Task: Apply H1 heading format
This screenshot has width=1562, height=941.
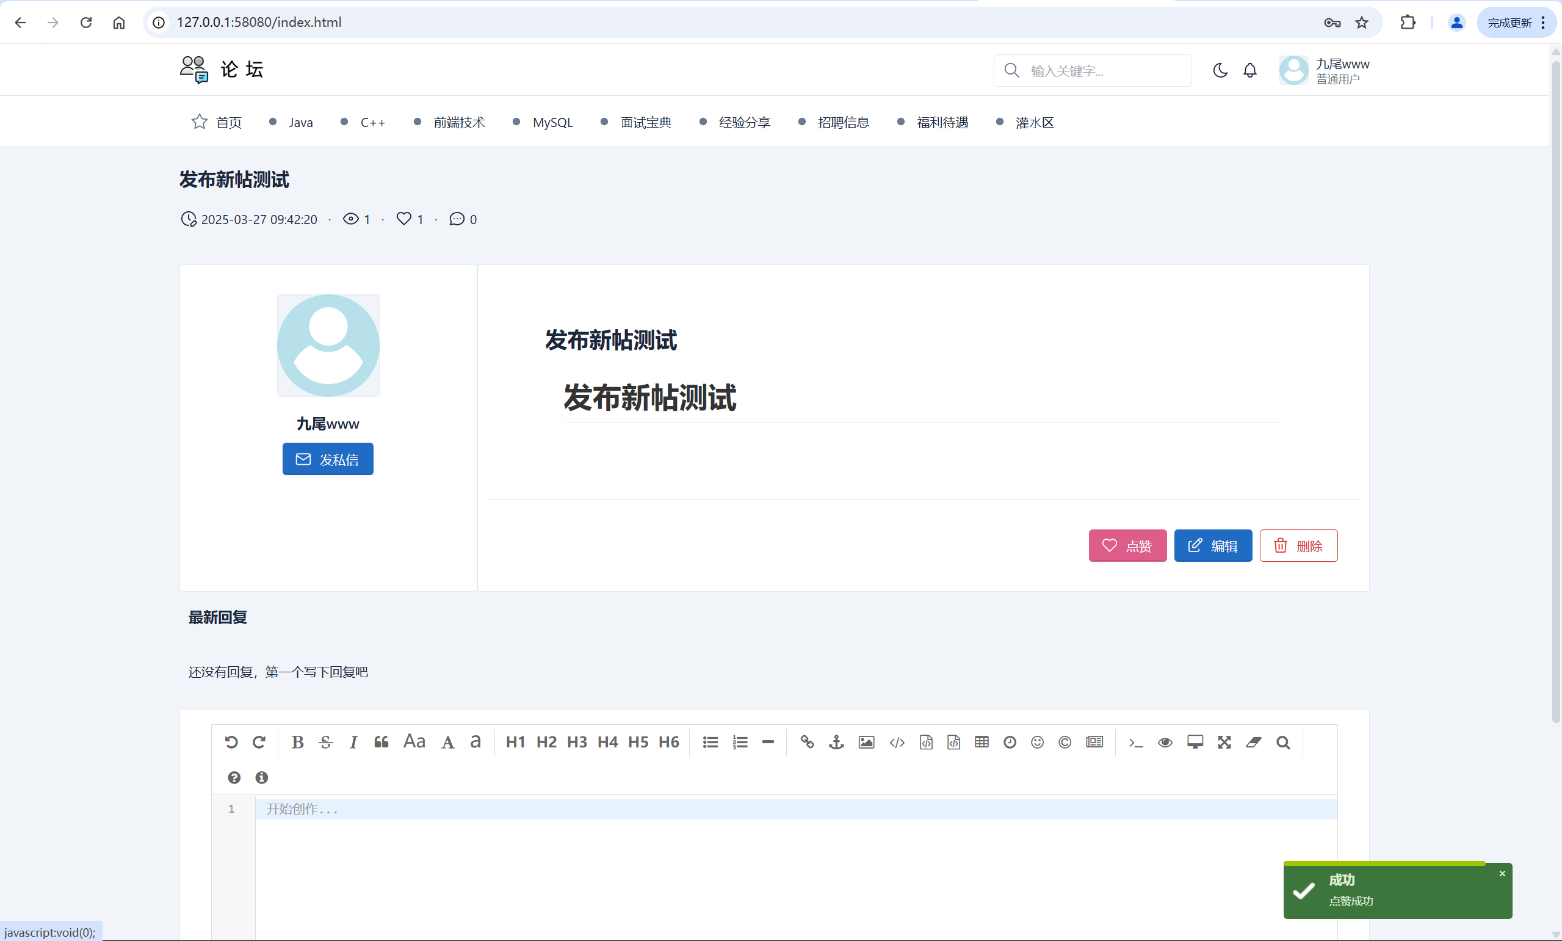Action: coord(515,742)
